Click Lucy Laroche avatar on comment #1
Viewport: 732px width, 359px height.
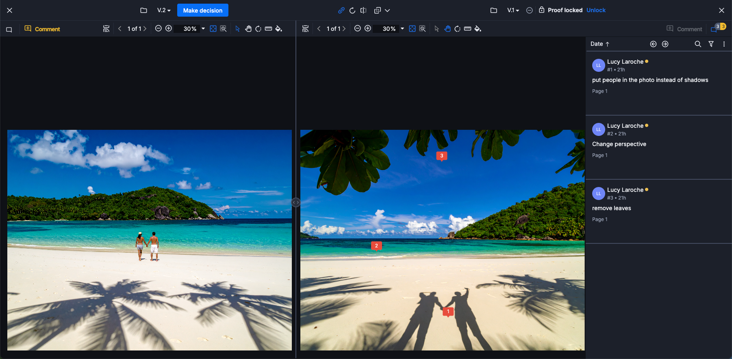(x=598, y=65)
